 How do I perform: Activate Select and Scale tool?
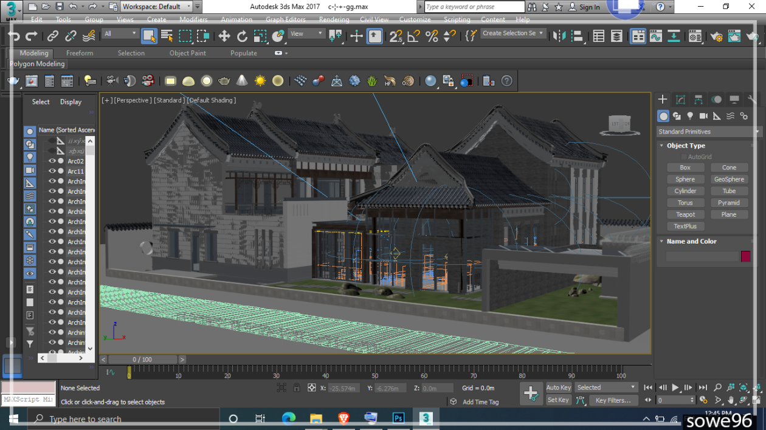tap(260, 36)
